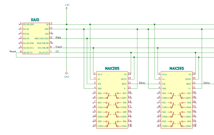Image resolution: width=214 pixels, height=135 pixels.
Task: Select the XAIO 3V3 pin label
Action: click(47, 34)
